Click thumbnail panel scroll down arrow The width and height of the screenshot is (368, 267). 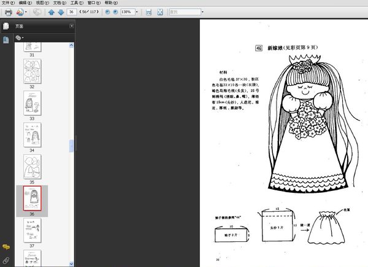71,264
